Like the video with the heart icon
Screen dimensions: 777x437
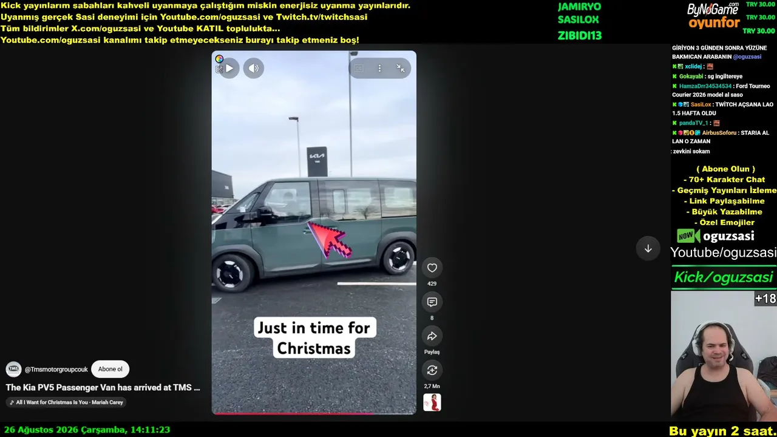tap(432, 268)
